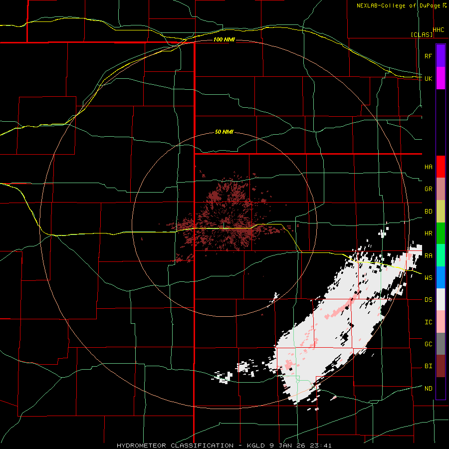Screen dimensions: 449x449
Task: Click the GC legend label
Action: (x=428, y=344)
